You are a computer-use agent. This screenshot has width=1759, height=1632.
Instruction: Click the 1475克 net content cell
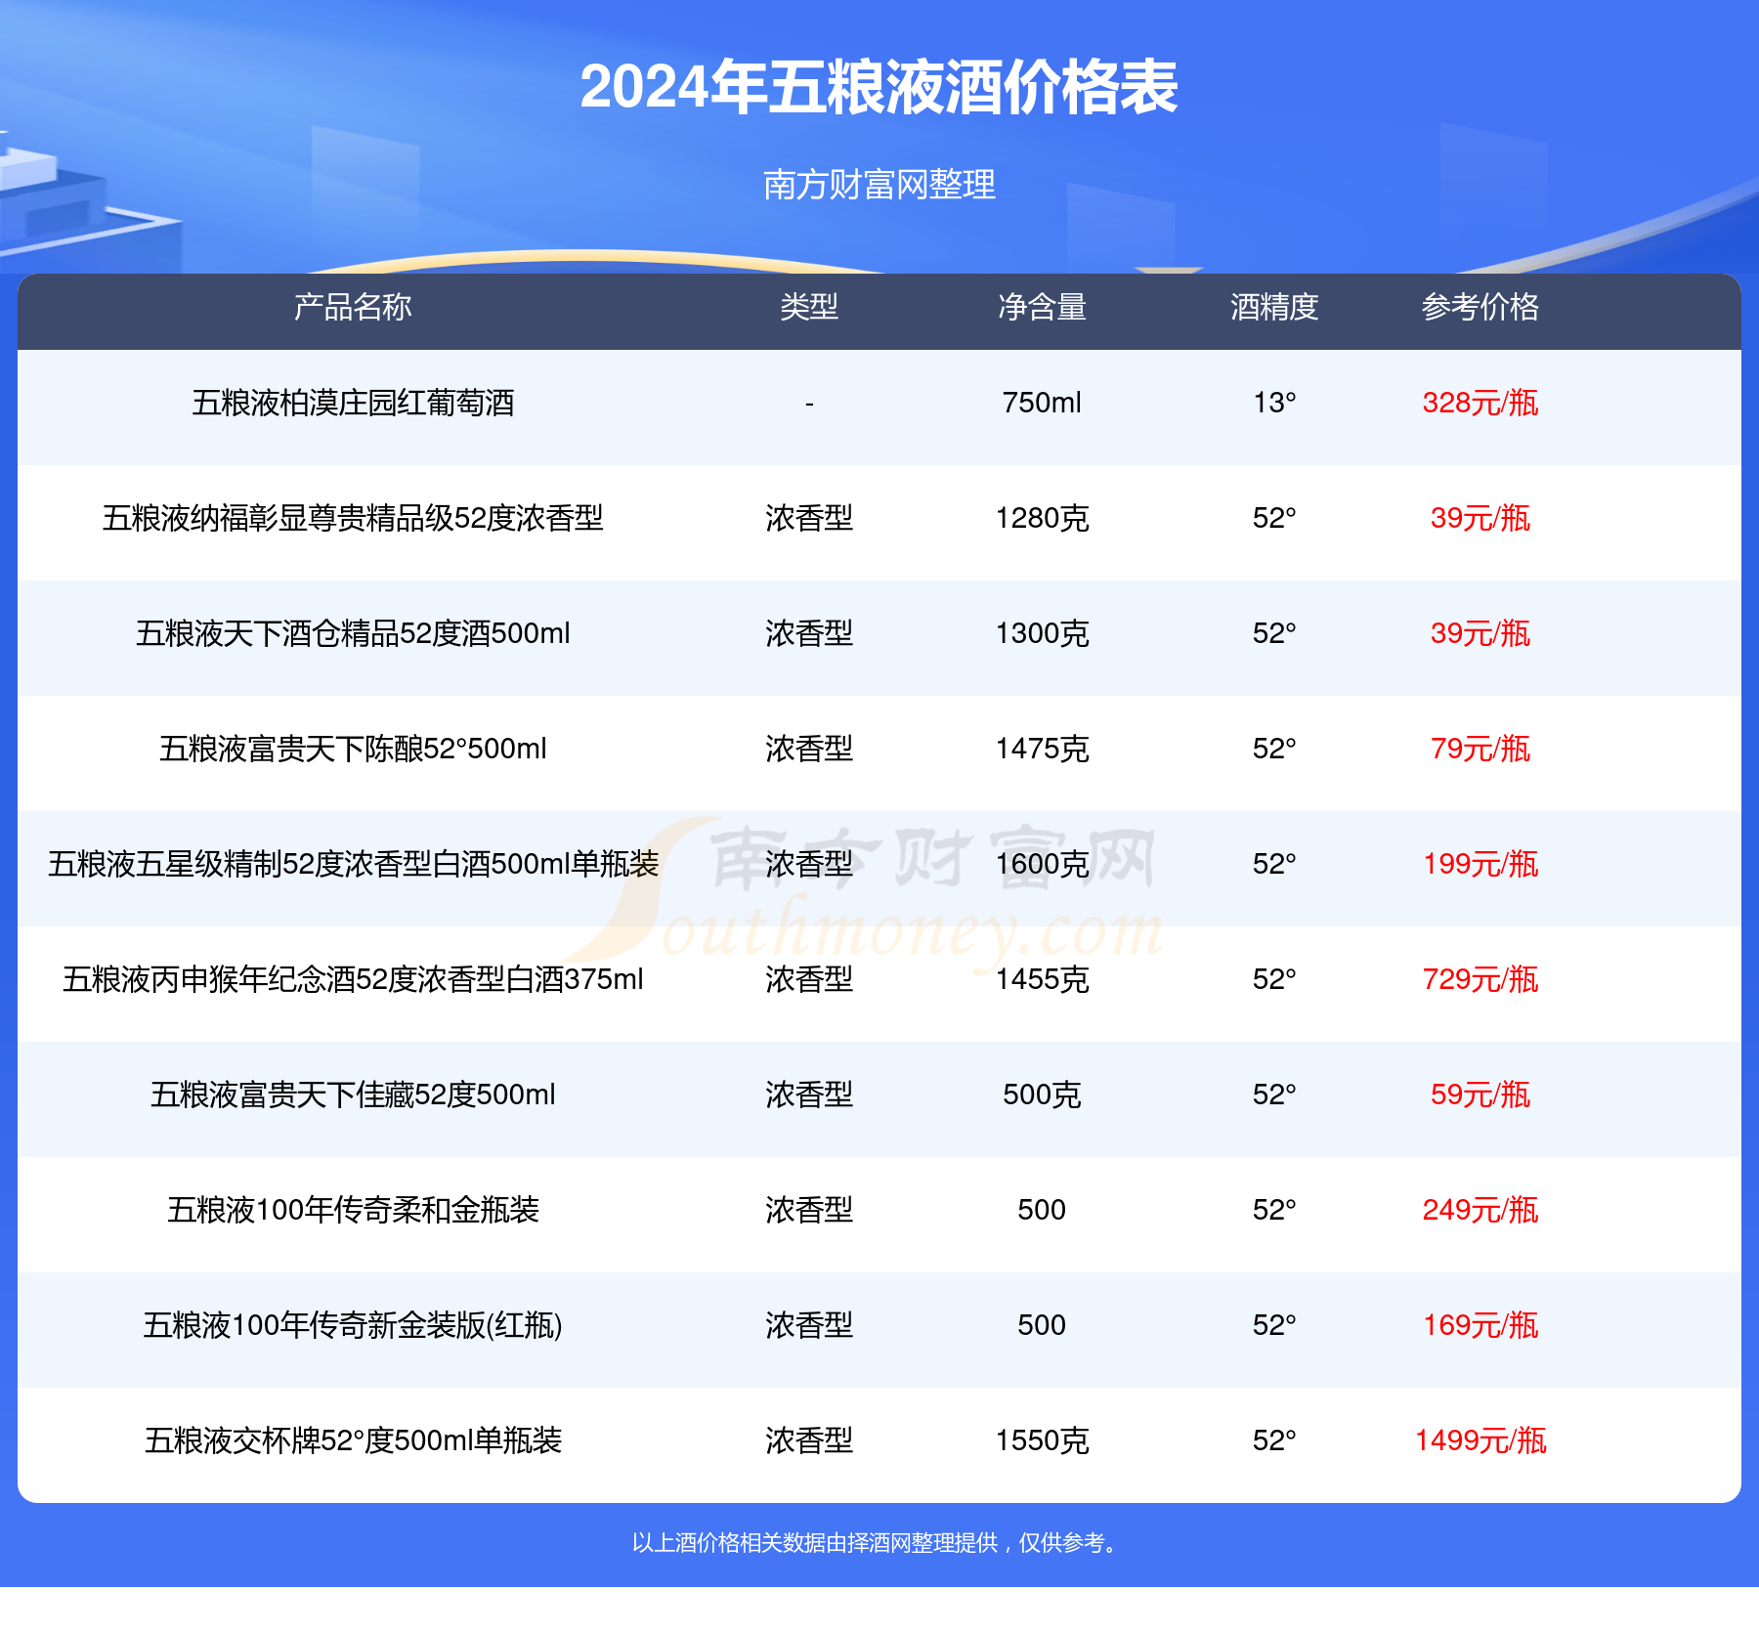[1042, 749]
